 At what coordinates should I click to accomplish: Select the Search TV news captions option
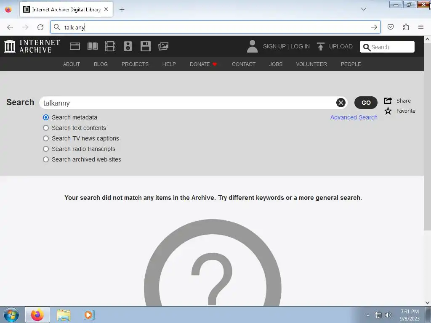tap(46, 138)
